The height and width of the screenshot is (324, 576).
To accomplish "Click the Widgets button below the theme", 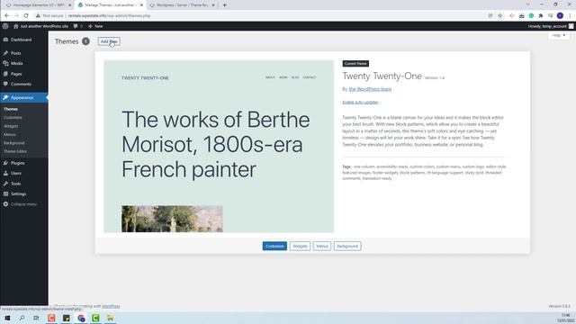I will (x=300, y=246).
